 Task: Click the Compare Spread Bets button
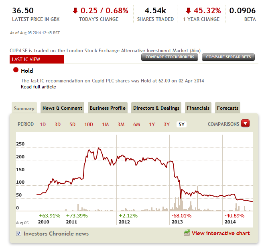pos(228,57)
